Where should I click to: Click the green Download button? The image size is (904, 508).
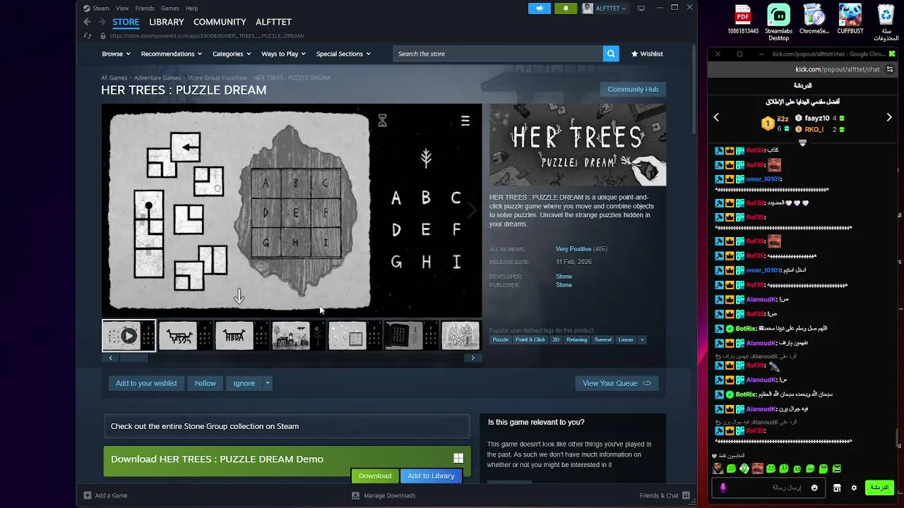coord(375,476)
